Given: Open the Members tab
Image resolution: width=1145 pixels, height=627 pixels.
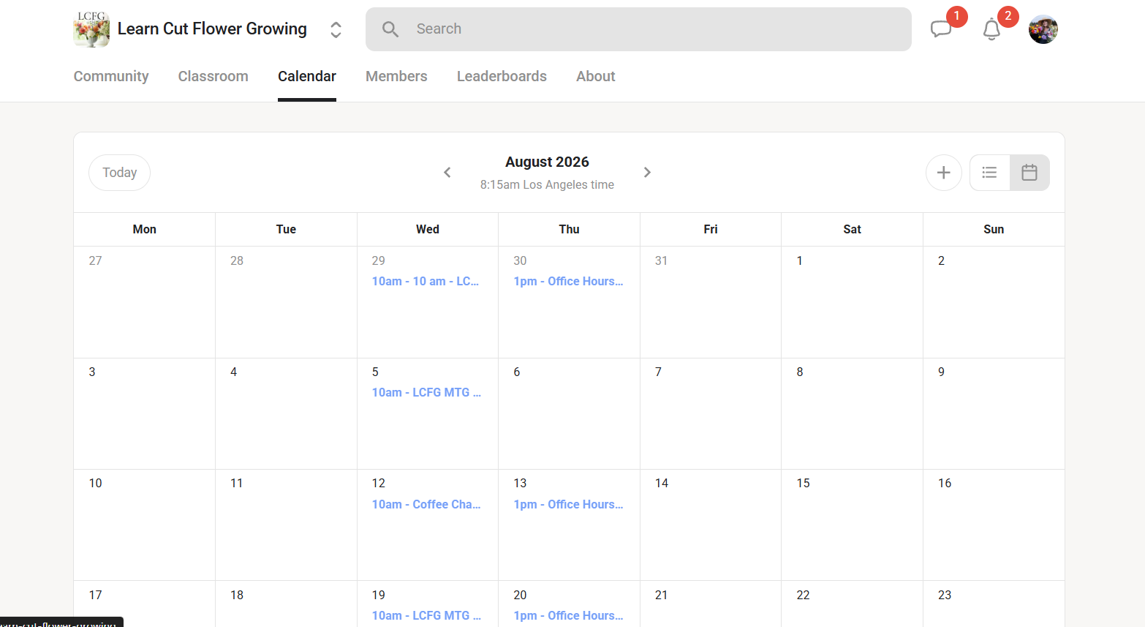Looking at the screenshot, I should (x=396, y=76).
